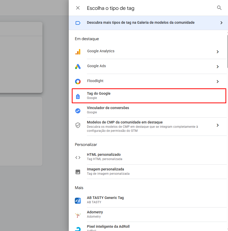Click the AB TASTY logo icon
This screenshot has height=231, width=228.
pyautogui.click(x=78, y=201)
